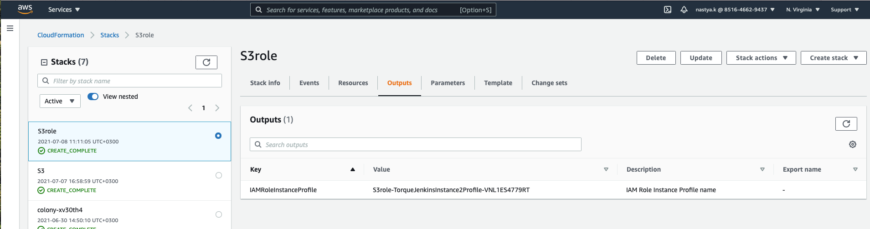870x229 pixels.
Task: Open the Support dropdown
Action: [844, 10]
